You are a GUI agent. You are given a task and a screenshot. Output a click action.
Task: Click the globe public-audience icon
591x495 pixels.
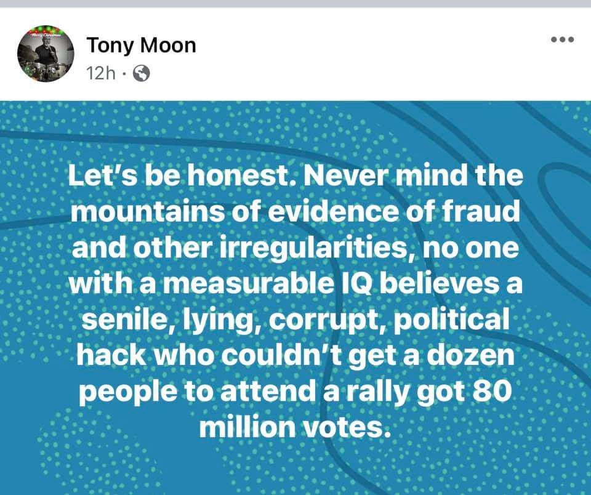(x=141, y=74)
